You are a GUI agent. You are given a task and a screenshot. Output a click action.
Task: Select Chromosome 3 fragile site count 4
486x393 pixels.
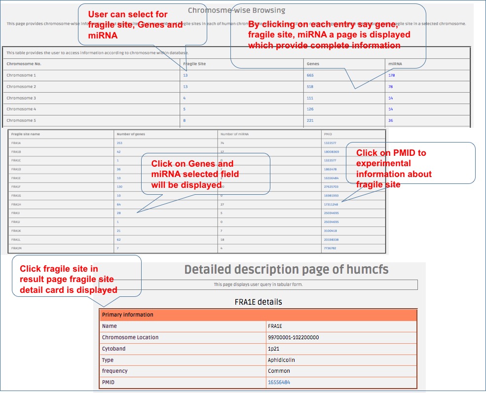coord(184,98)
